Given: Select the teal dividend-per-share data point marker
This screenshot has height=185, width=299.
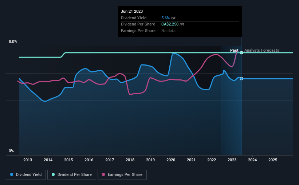Looking at the screenshot, I should coord(241,53).
